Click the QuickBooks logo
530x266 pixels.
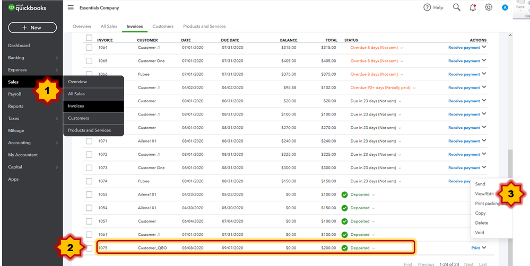(x=28, y=7)
